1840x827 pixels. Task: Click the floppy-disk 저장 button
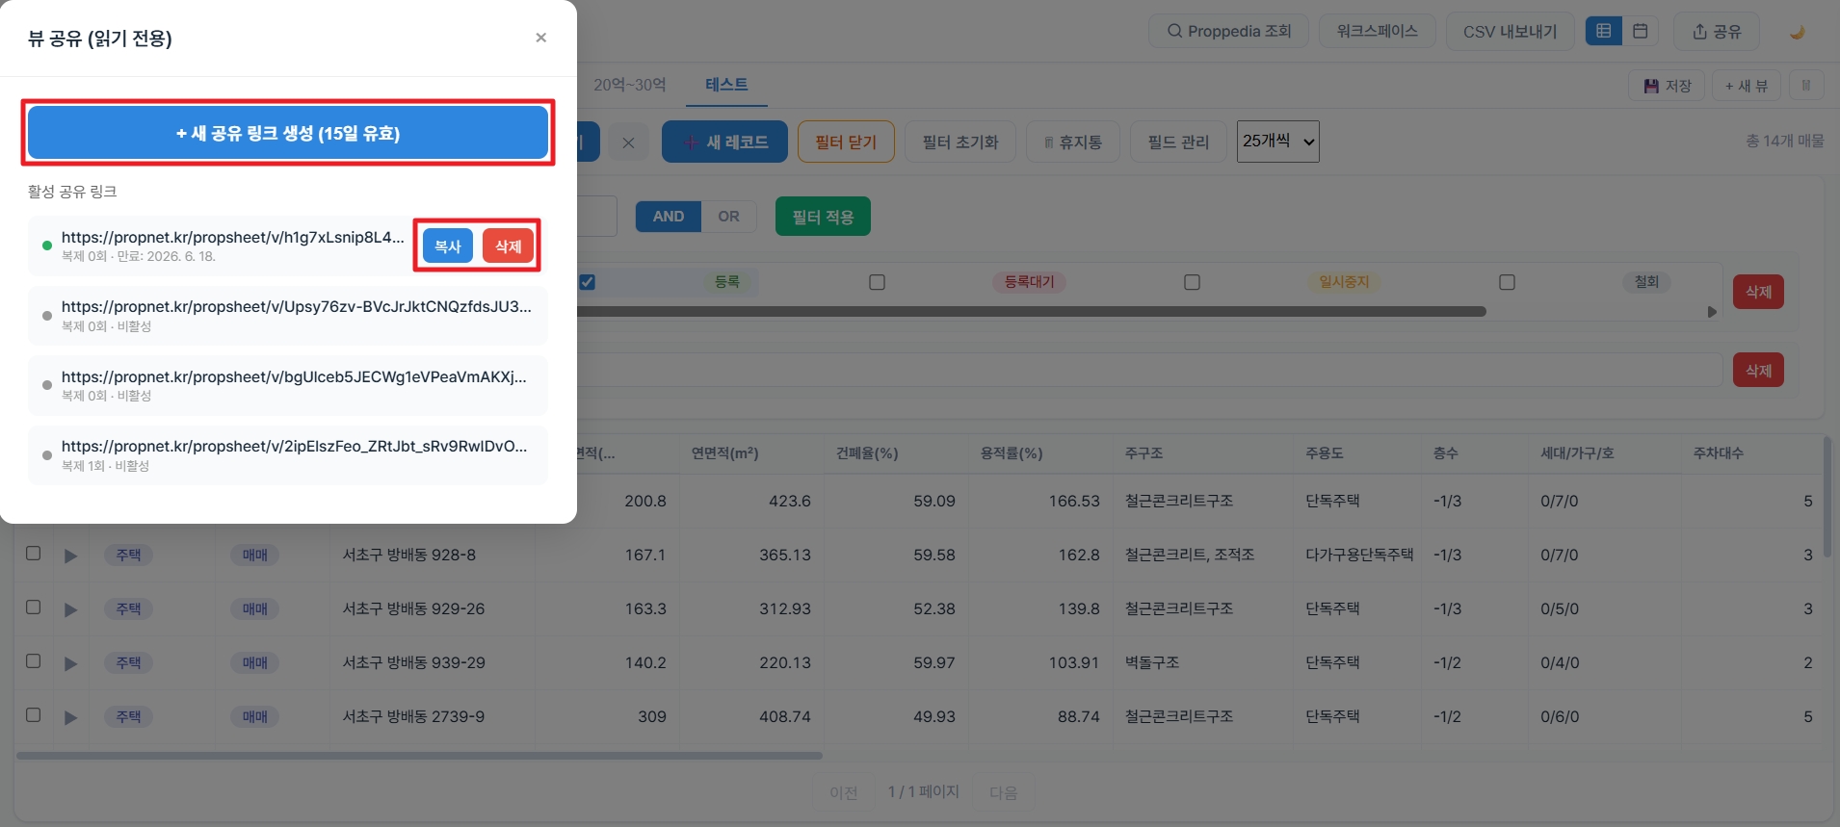point(1668,86)
